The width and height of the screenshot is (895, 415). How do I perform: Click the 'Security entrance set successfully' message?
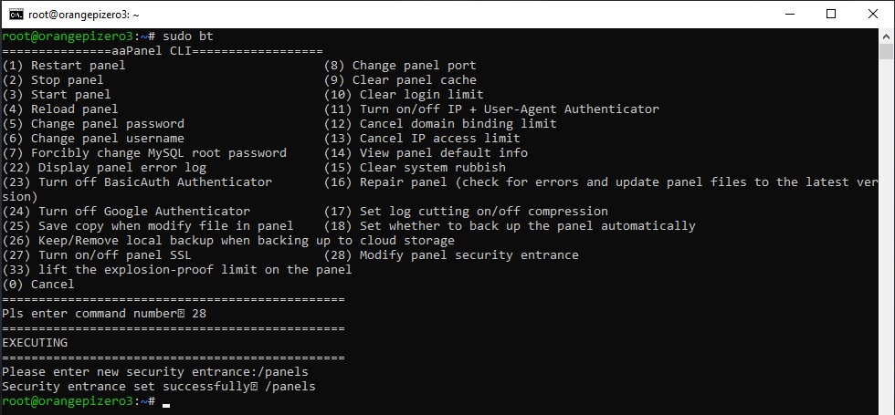[122, 387]
